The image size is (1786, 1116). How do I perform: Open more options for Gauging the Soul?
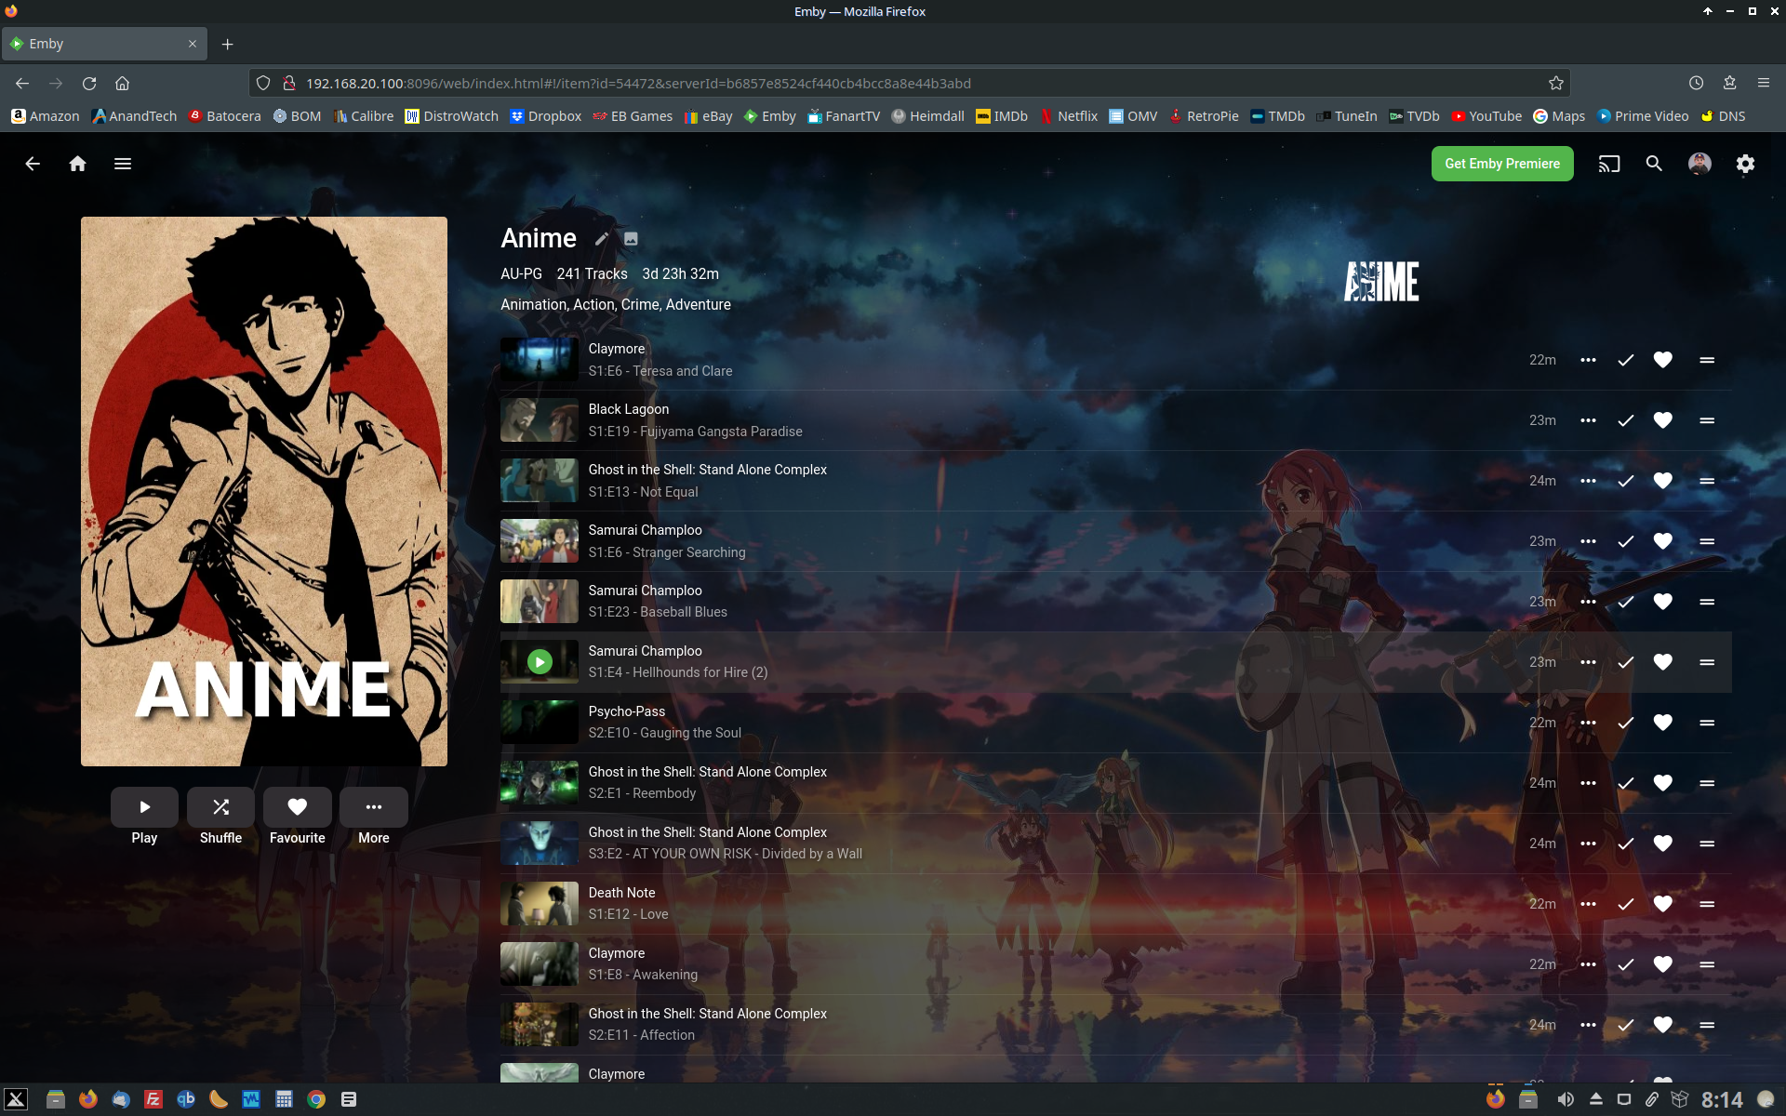(1588, 723)
